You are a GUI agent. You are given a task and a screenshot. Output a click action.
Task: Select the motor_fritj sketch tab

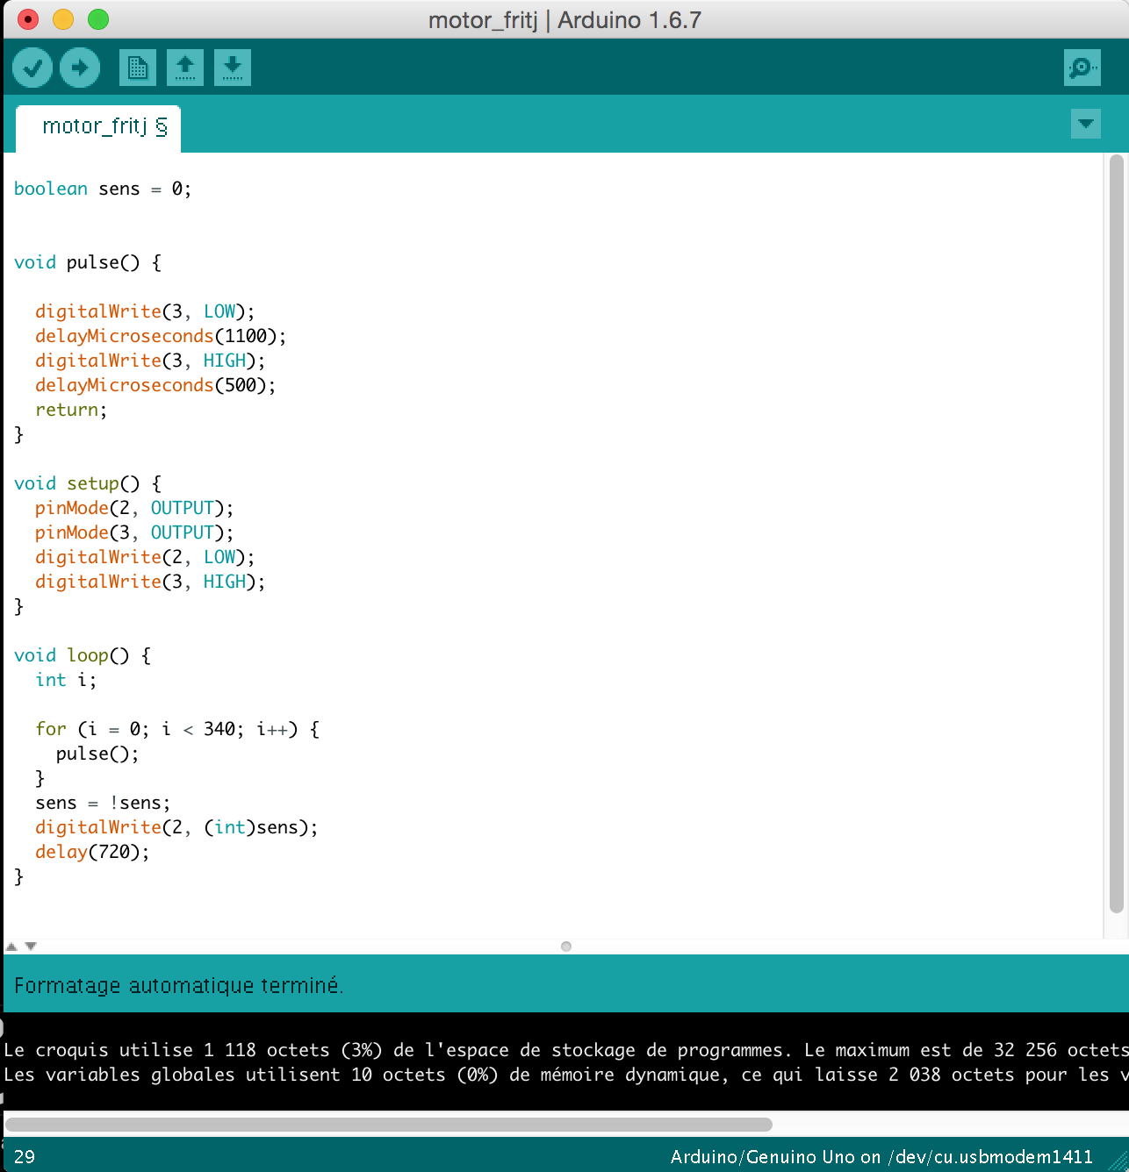tap(98, 128)
